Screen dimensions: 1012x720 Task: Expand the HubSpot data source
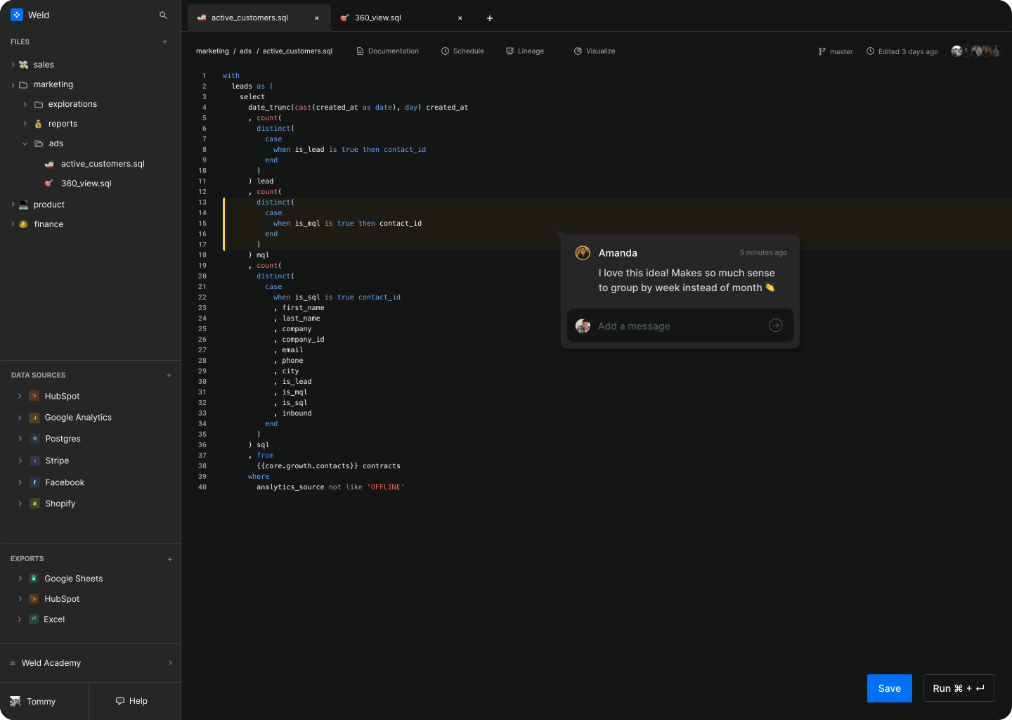click(20, 397)
